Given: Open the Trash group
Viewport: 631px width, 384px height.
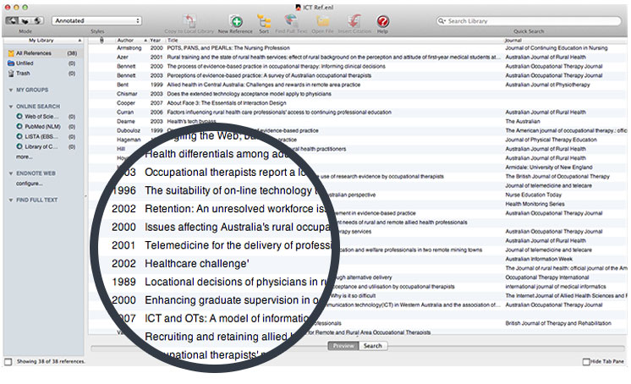Looking at the screenshot, I should 42,74.
